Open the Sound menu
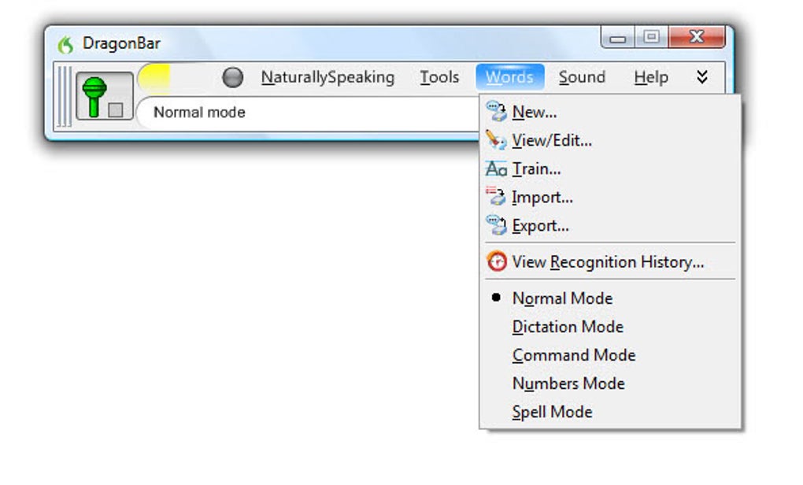This screenshot has height=485, width=803. point(582,77)
